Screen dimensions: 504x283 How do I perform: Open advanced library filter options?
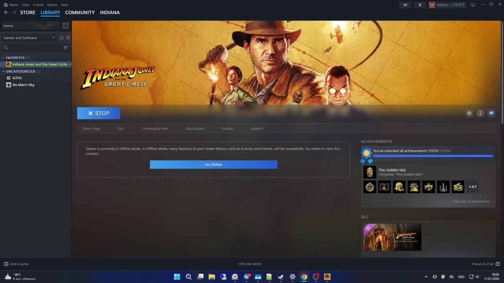point(66,48)
